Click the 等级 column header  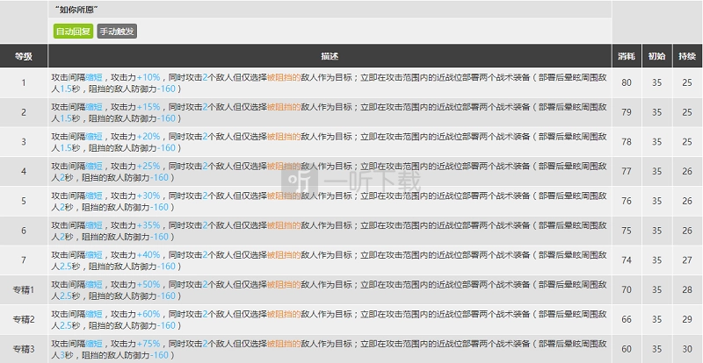click(24, 56)
